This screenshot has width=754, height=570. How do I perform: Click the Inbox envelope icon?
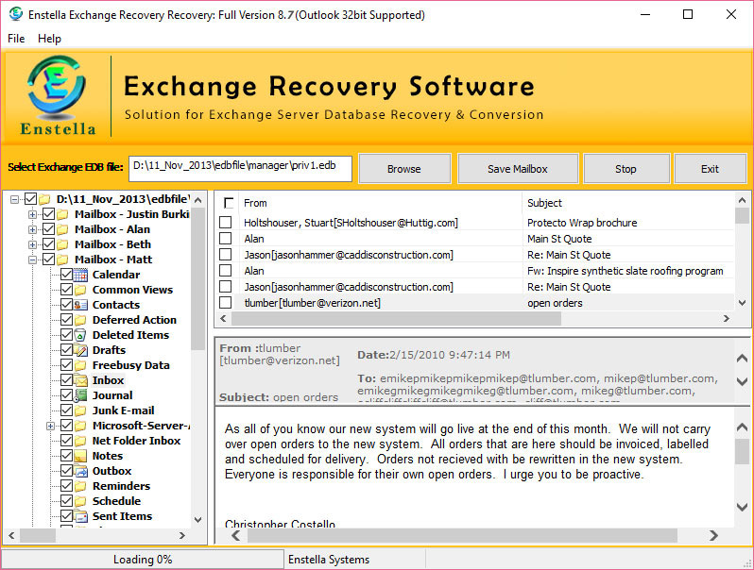[x=81, y=380]
